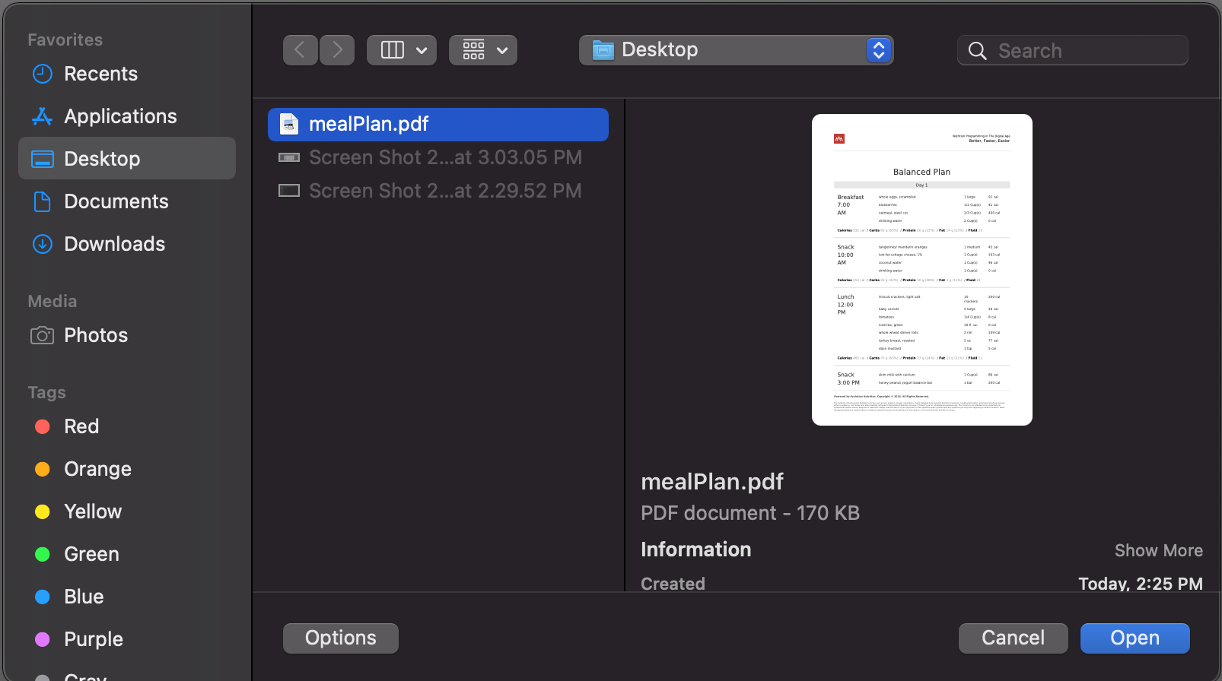Open Downloads from the sidebar
This screenshot has height=681, width=1222.
tap(127, 244)
